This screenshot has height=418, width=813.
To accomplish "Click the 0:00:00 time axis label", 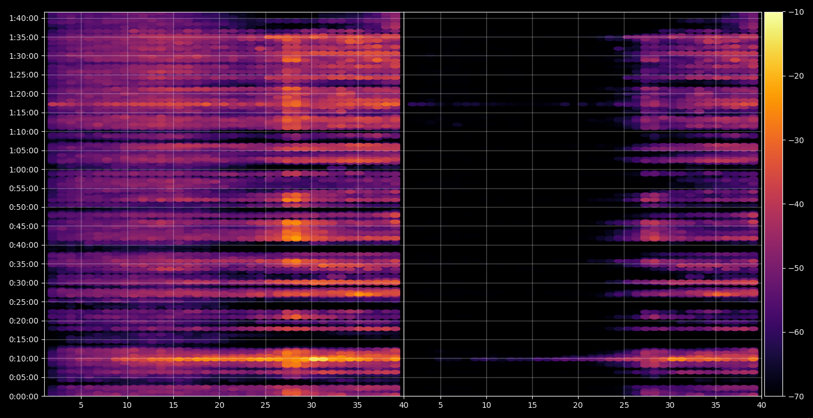I will (24, 396).
